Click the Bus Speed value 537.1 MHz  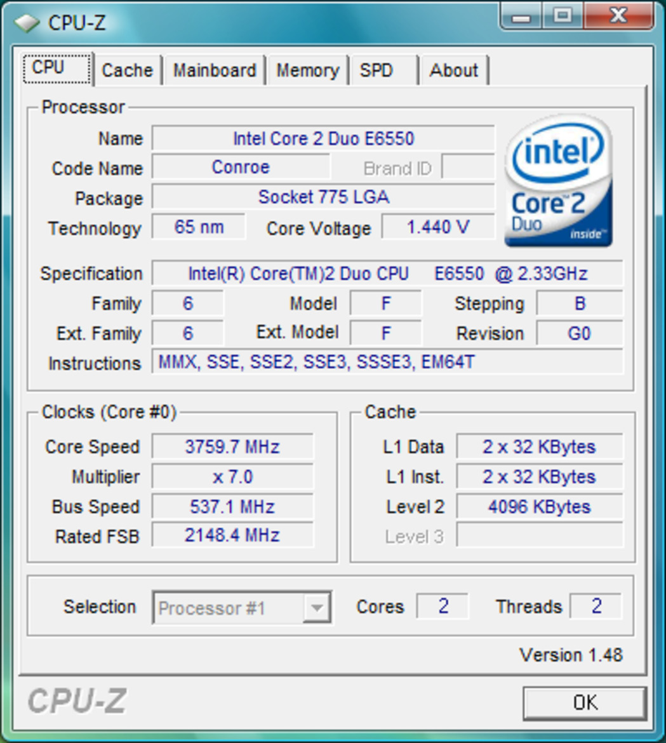(232, 506)
